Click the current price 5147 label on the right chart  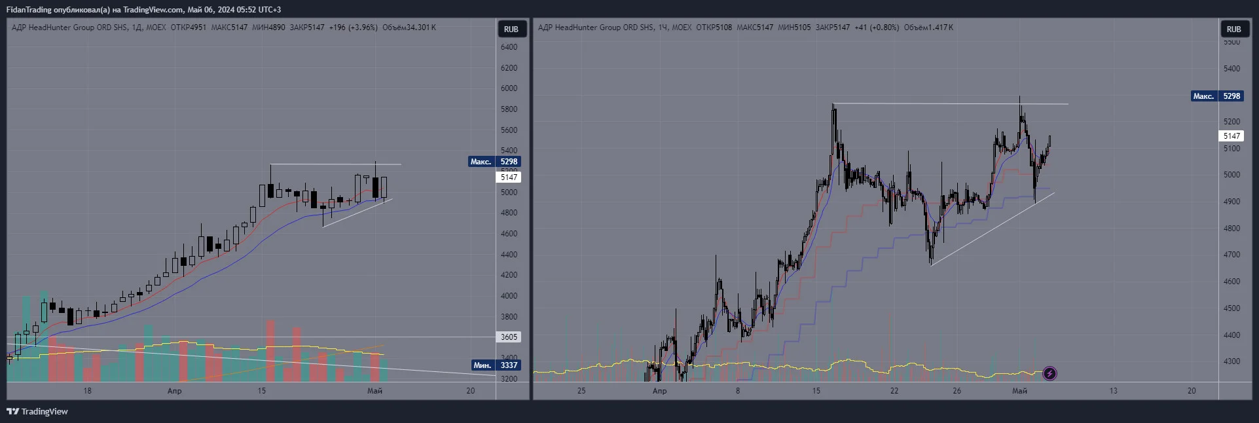pyautogui.click(x=1232, y=136)
